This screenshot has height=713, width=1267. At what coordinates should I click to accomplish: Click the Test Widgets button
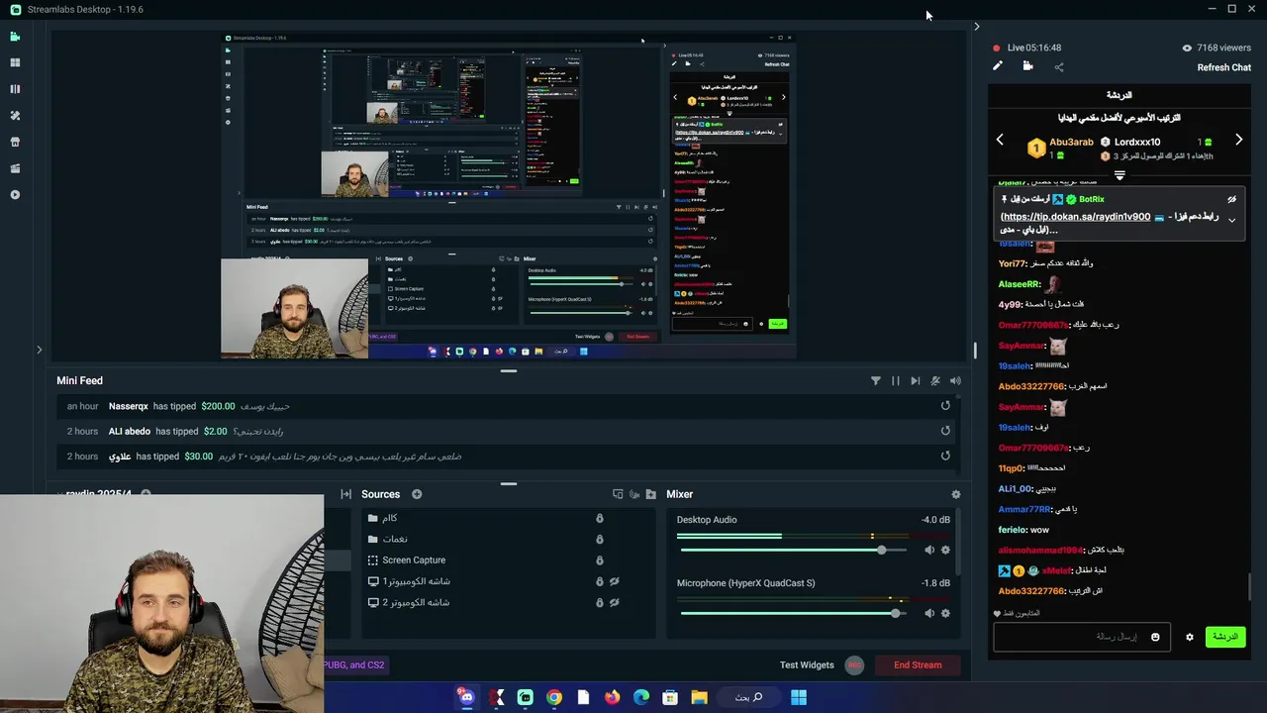[807, 665]
